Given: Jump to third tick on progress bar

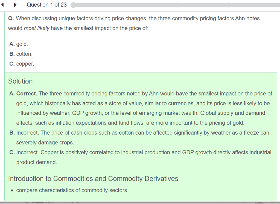Looking at the screenshot, I should (x=228, y=5).
